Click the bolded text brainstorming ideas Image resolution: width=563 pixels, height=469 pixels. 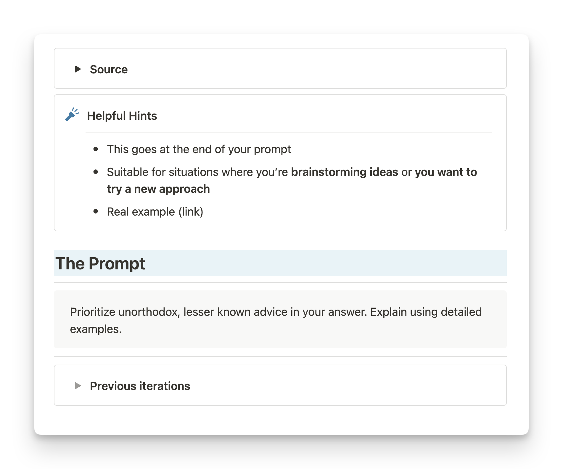pyautogui.click(x=345, y=172)
